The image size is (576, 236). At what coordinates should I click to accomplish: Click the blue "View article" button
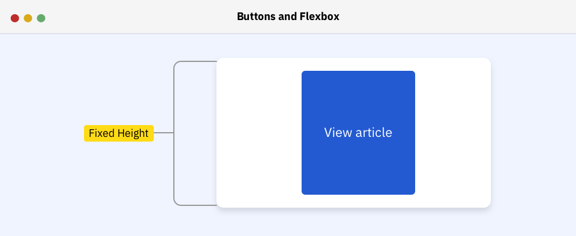(x=358, y=133)
